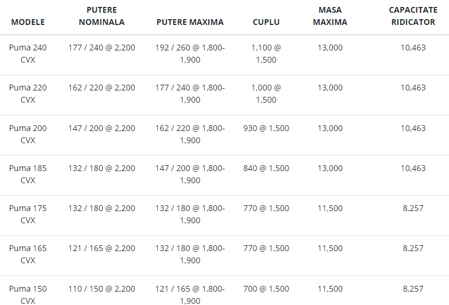449x305 pixels.
Task: Click the 700 @ 1,500 torque value
Action: [266, 289]
